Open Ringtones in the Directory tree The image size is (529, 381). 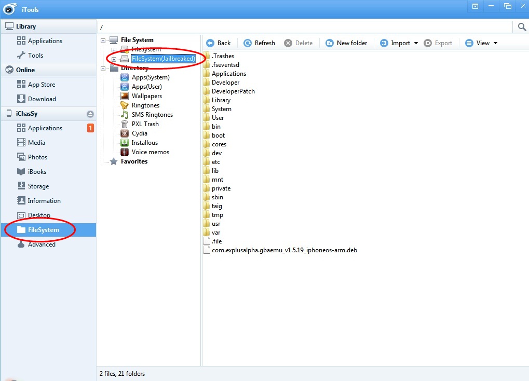pyautogui.click(x=145, y=105)
